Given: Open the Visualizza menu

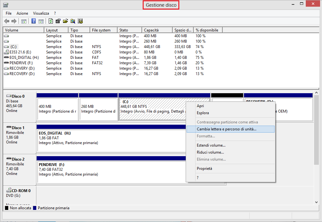Looking at the screenshot, I should 41,13.
